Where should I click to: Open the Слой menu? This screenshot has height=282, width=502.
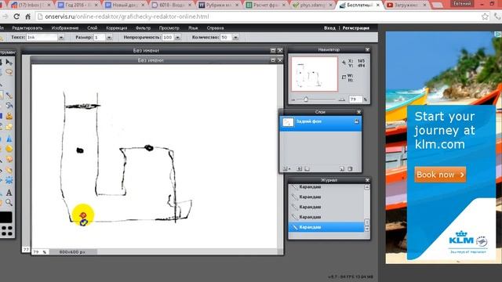(x=93, y=28)
